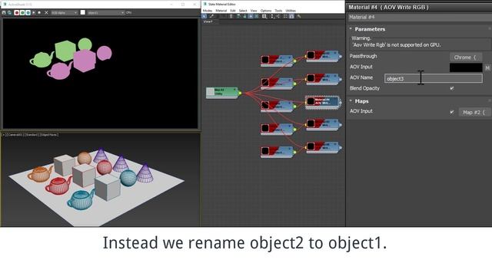Click the viewport plus menu label
Viewport: 492px width, 276px height.
[x=3, y=135]
